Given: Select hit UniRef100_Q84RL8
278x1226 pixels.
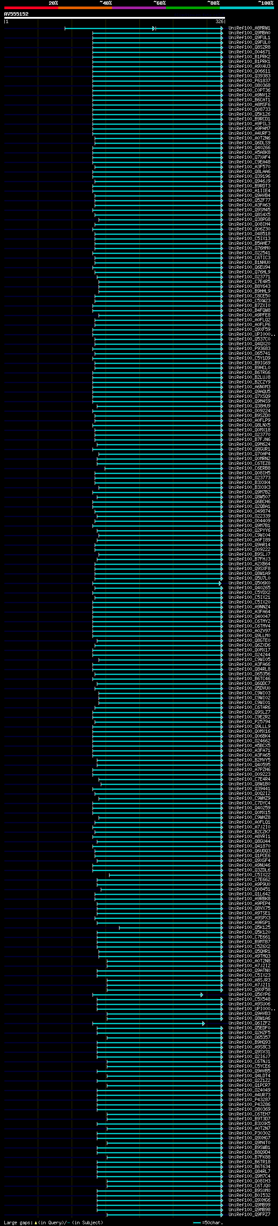Looking at the screenshot, I should (249, 669).
